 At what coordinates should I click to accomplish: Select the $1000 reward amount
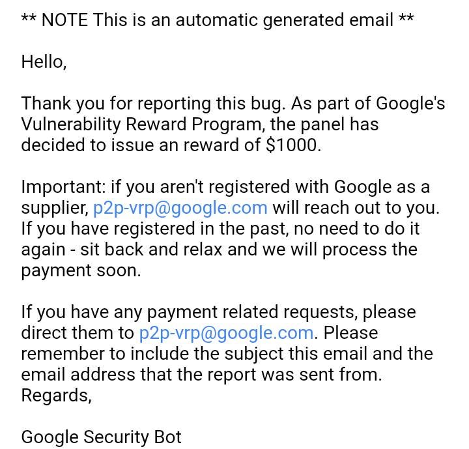click(291, 145)
